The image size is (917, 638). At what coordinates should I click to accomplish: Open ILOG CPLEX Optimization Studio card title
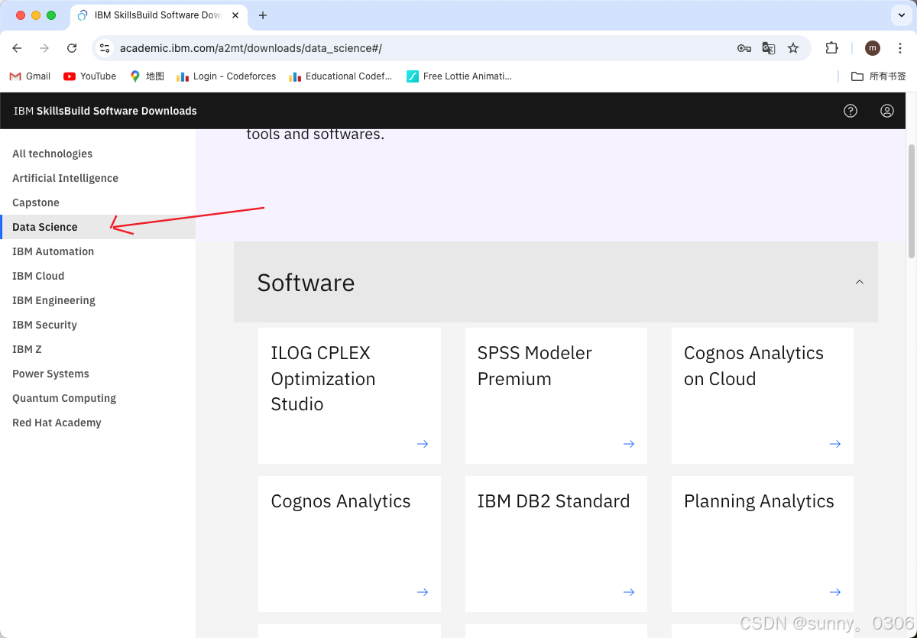[x=323, y=378]
